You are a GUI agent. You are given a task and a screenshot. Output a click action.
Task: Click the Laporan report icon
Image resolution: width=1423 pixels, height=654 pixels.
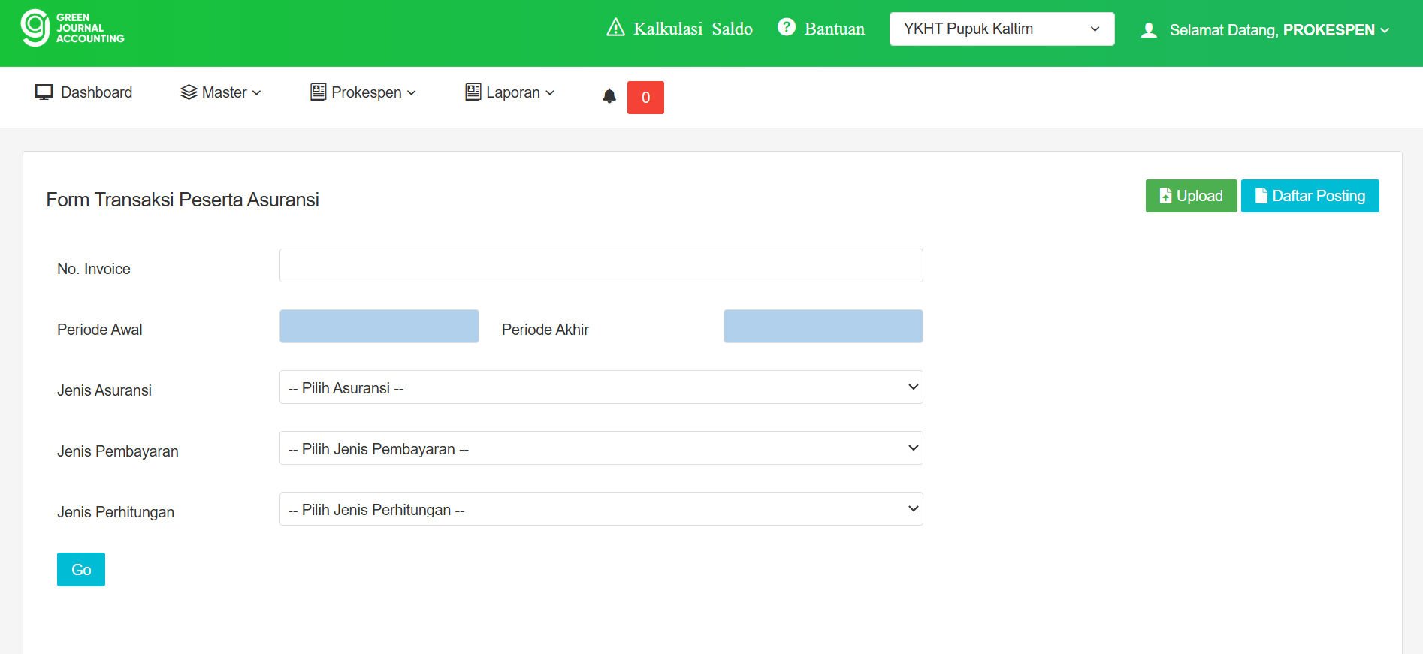pyautogui.click(x=473, y=92)
